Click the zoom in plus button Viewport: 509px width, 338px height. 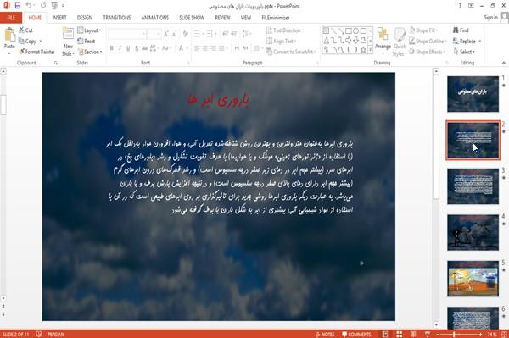tap(480, 335)
